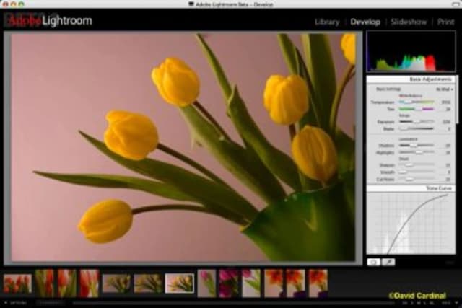462x308 pixels.
Task: Click the filmstrip collapse triangle at bottom left
Action: pyautogui.click(x=6, y=302)
